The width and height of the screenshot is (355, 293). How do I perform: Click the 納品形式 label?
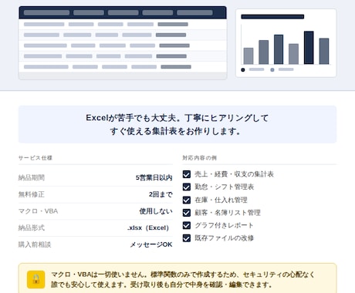(x=32, y=227)
